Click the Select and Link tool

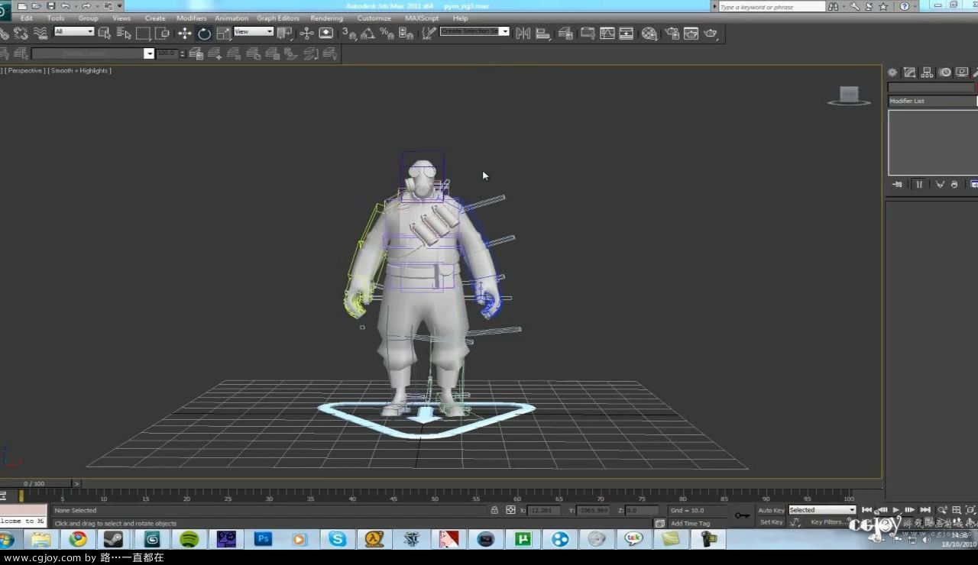[4, 33]
